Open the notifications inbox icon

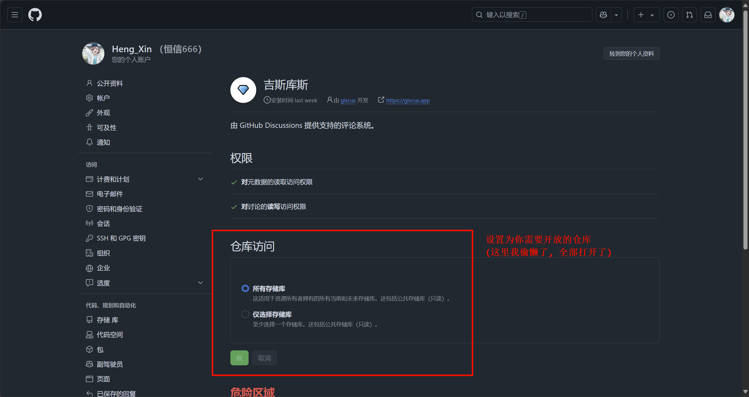(x=708, y=15)
